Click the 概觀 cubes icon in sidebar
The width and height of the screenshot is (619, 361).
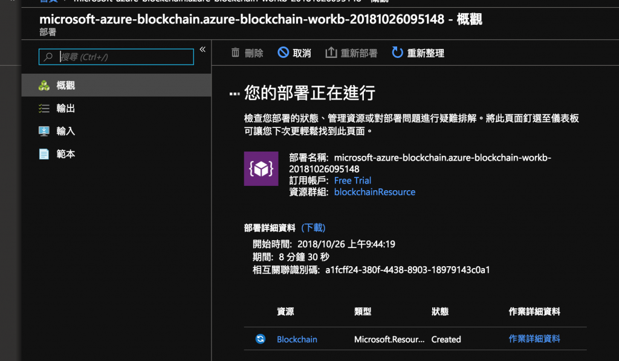pos(44,86)
